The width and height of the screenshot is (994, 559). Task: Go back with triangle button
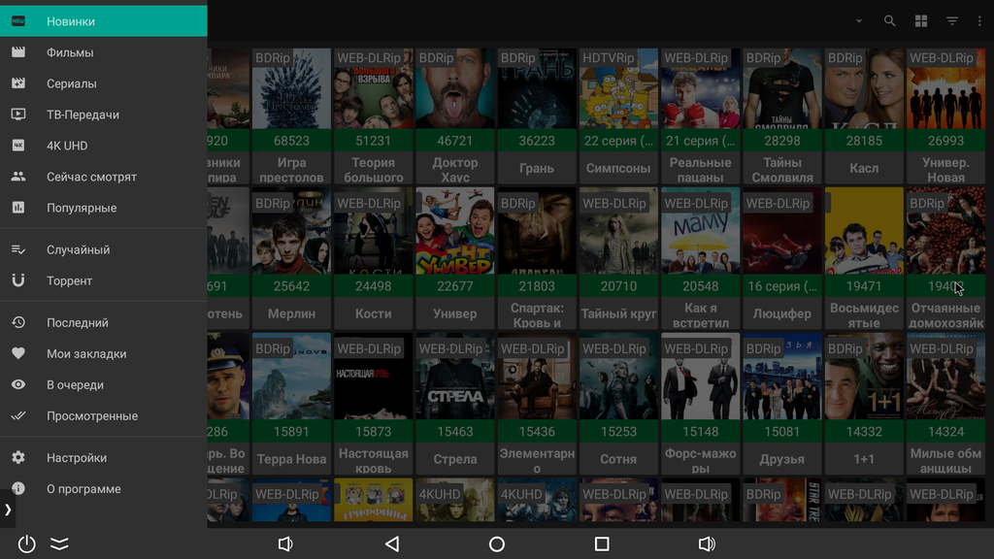[392, 543]
